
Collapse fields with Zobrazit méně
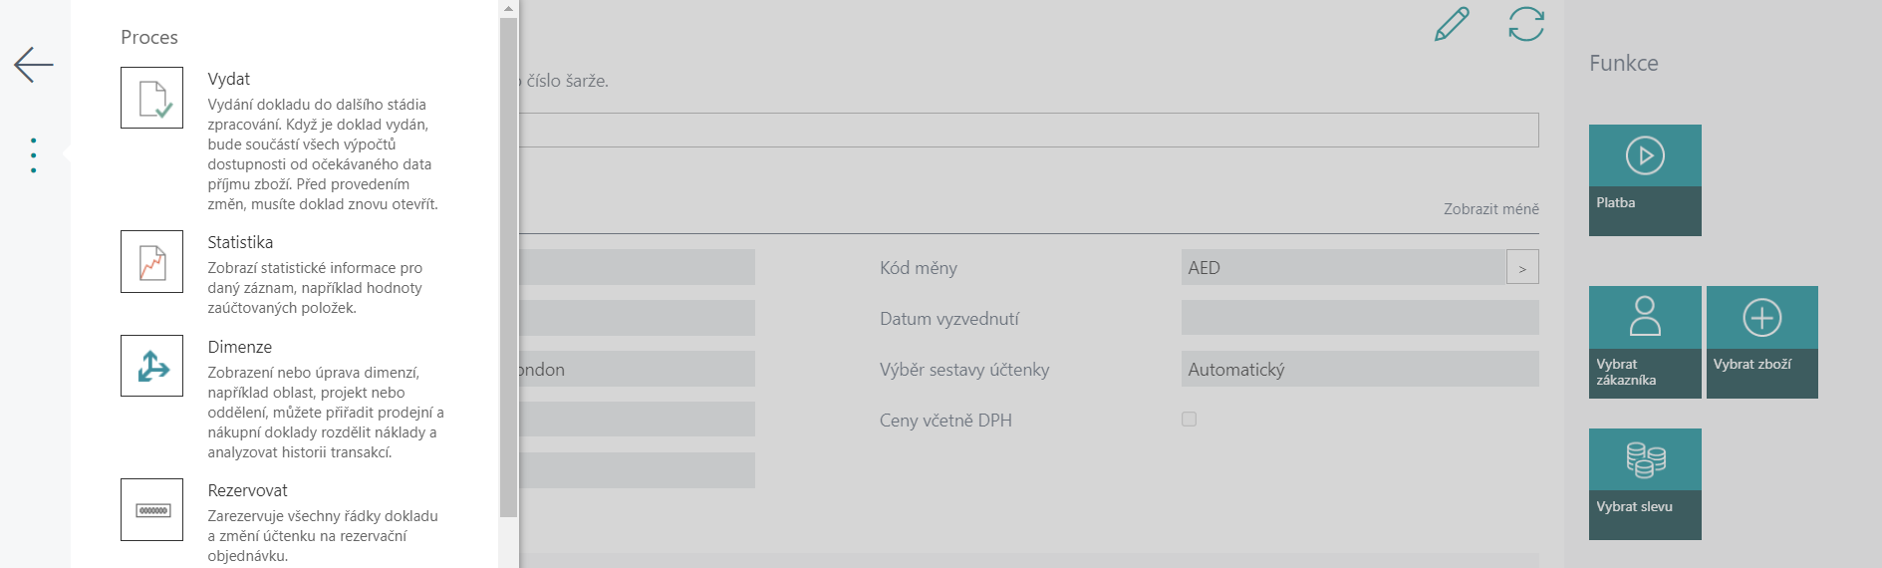click(1490, 209)
